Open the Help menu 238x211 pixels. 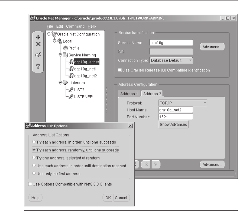(92, 26)
